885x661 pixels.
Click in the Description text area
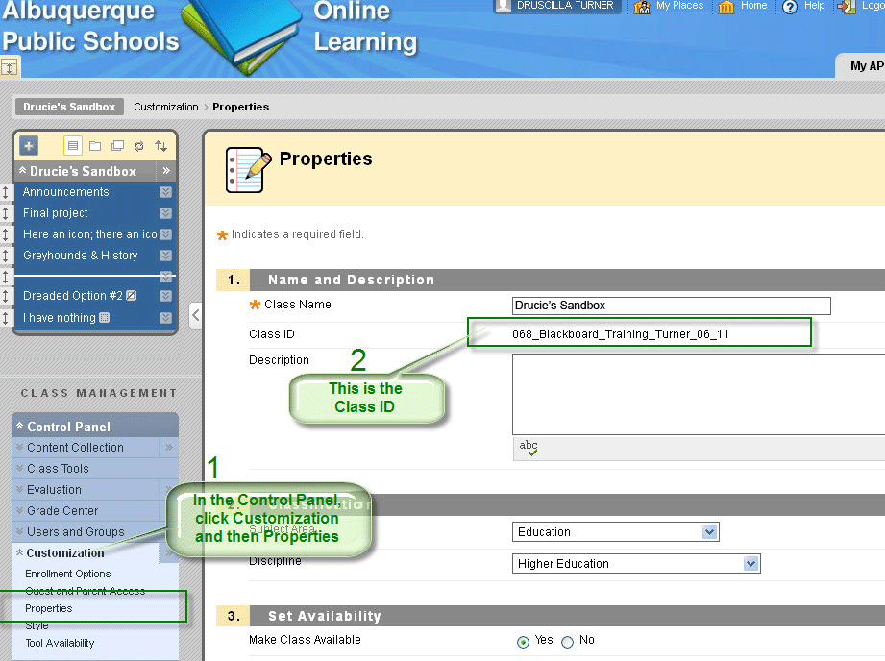(699, 394)
